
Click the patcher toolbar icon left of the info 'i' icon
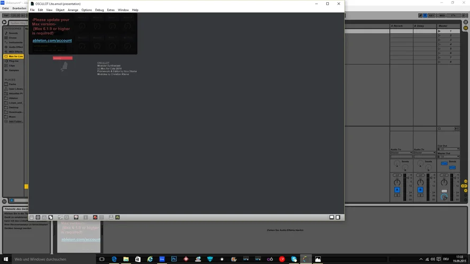tap(76, 218)
